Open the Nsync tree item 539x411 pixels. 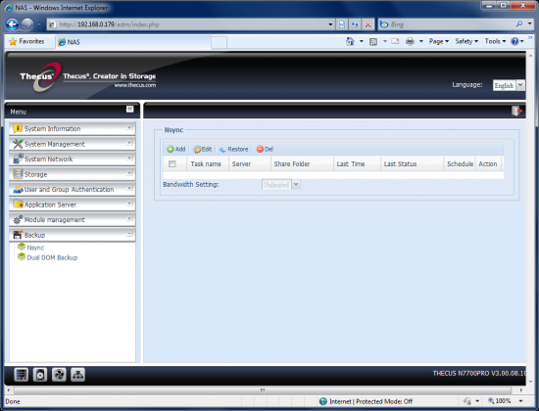pos(35,248)
